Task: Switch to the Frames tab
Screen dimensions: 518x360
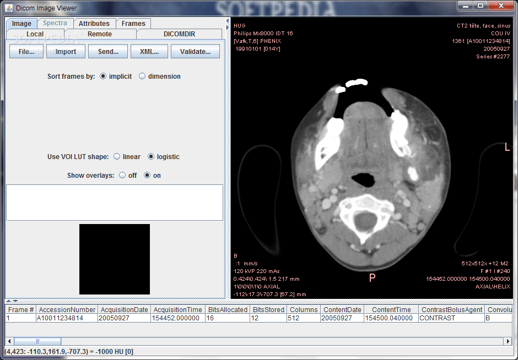Action: 133,24
